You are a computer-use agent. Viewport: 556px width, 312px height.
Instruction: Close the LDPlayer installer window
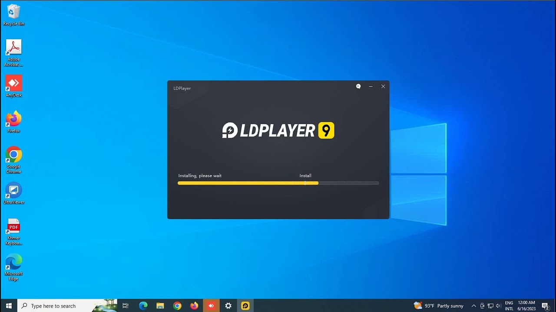tap(383, 86)
